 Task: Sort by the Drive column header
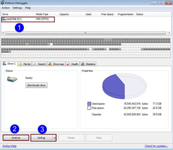[x=18, y=14]
